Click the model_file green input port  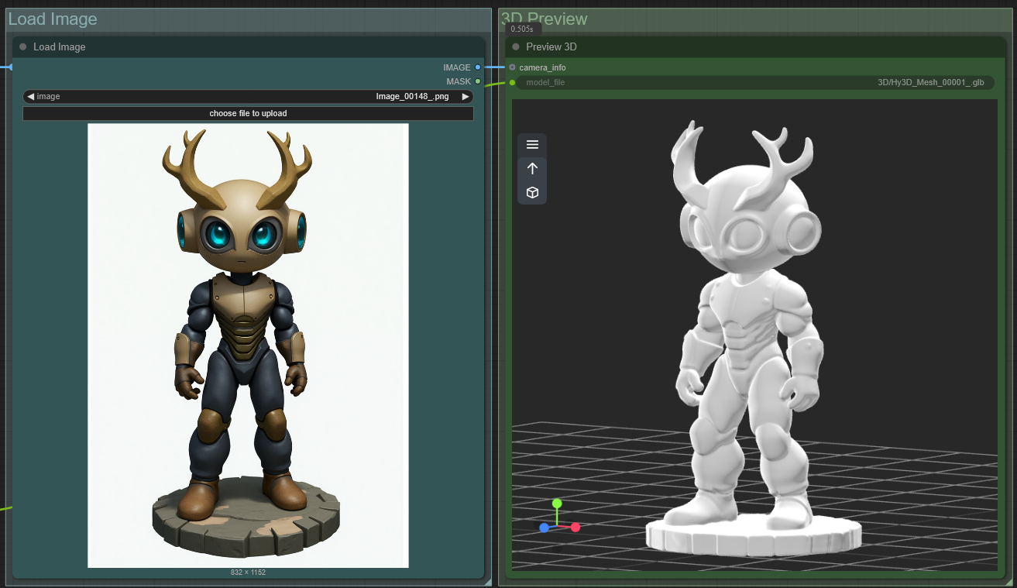point(512,82)
